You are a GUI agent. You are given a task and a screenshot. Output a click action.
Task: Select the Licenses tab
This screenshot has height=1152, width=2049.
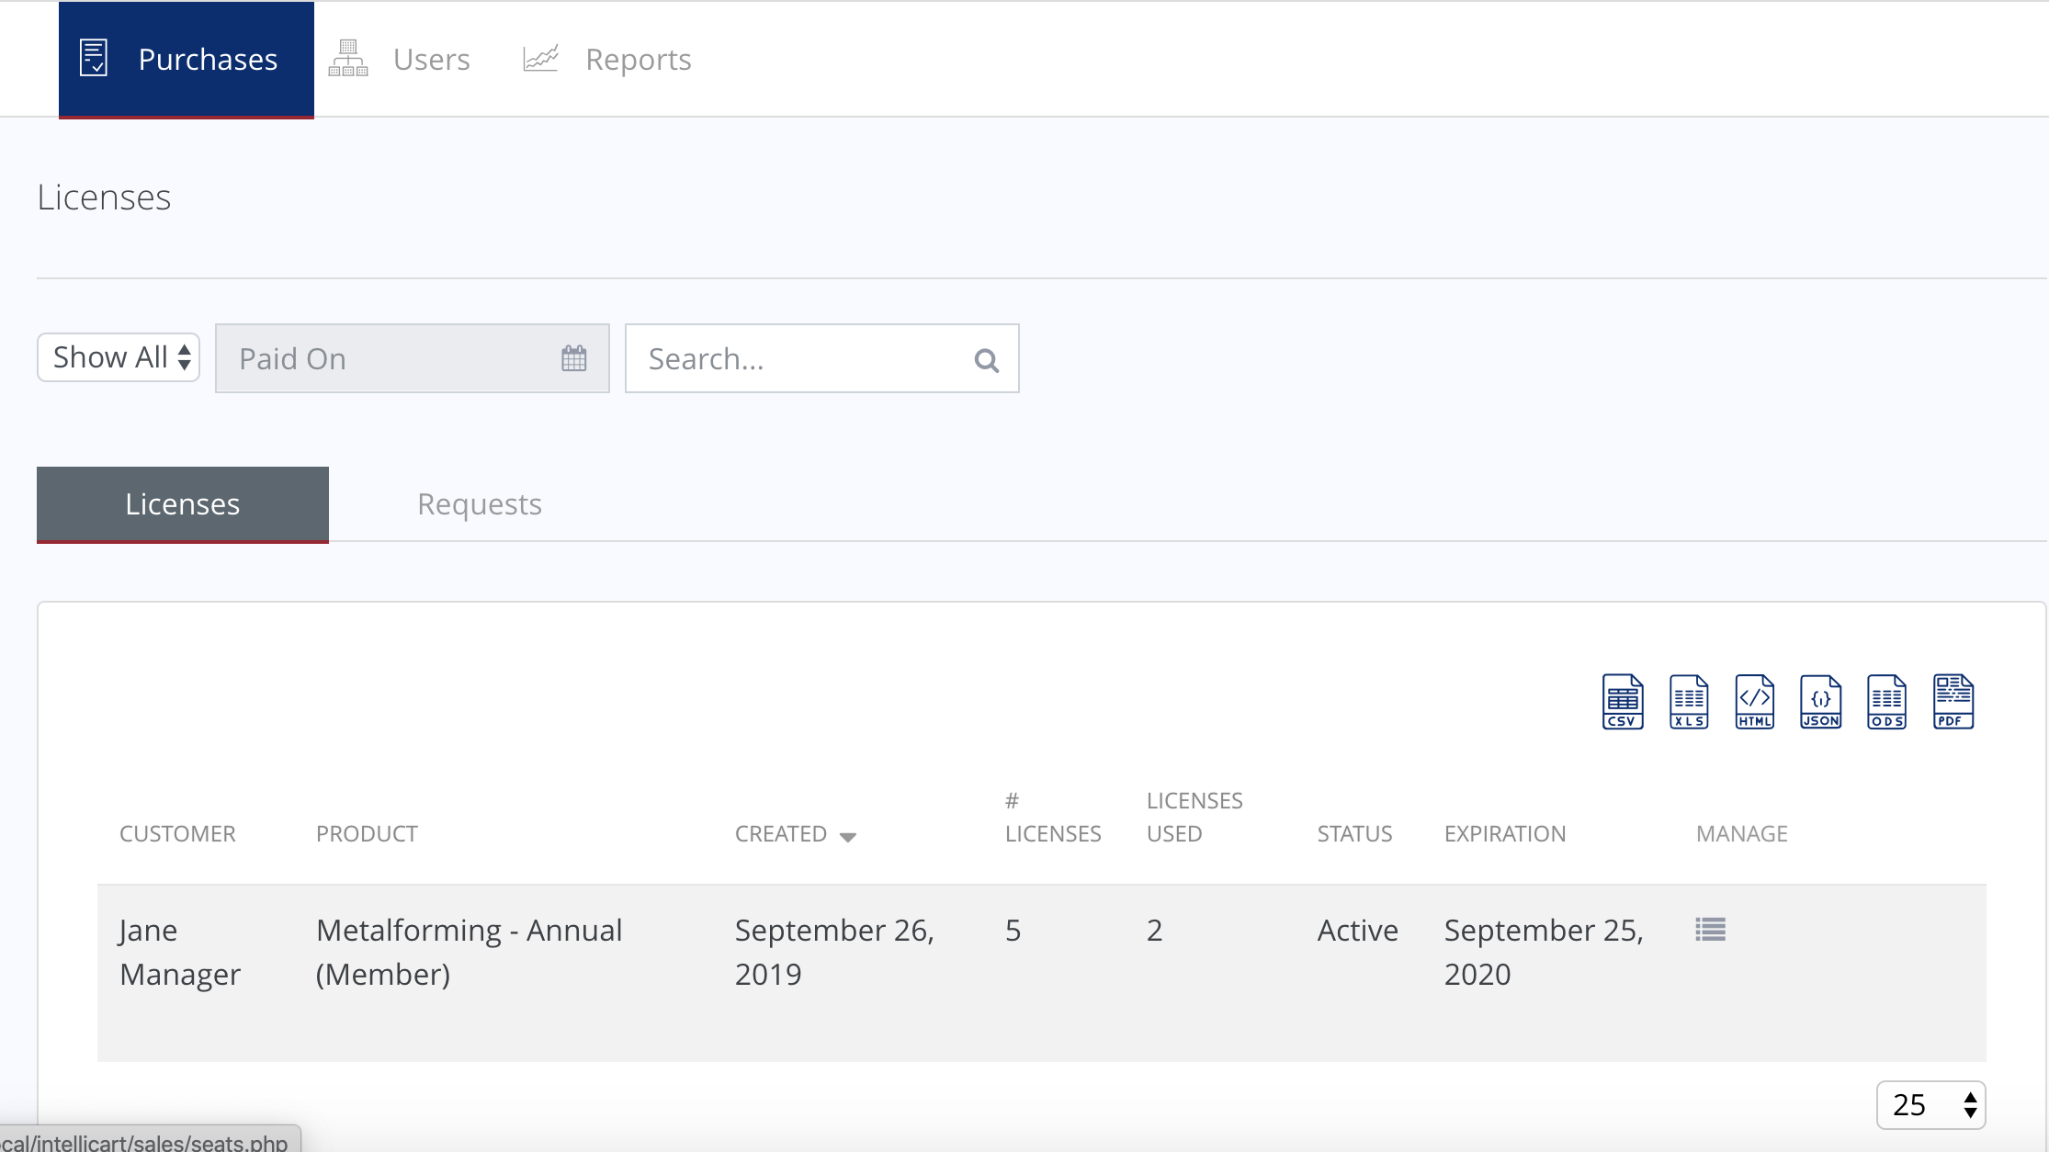pyautogui.click(x=183, y=504)
